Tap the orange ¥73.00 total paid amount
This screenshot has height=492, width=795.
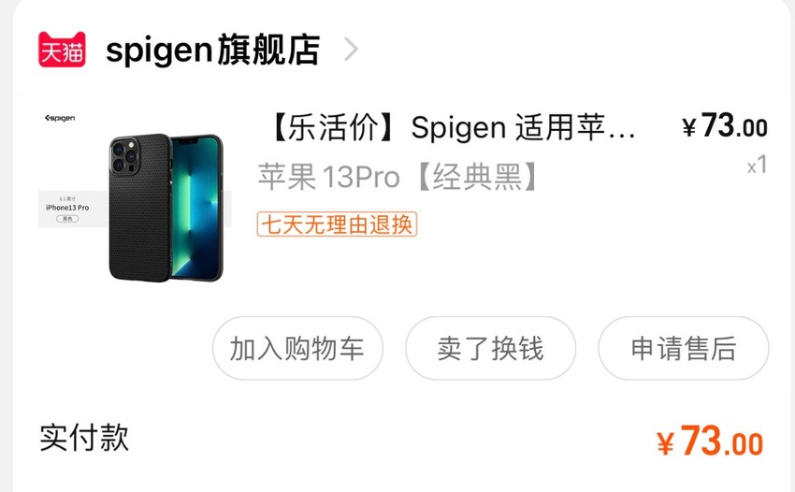(710, 441)
